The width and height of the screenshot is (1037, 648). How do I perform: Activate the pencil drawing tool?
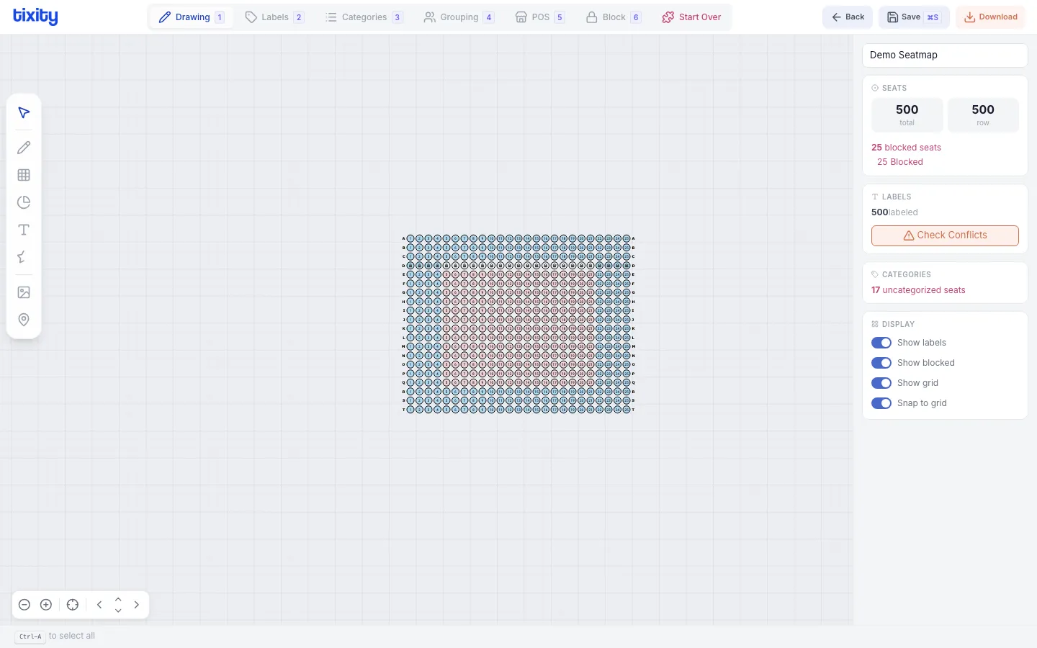point(23,148)
